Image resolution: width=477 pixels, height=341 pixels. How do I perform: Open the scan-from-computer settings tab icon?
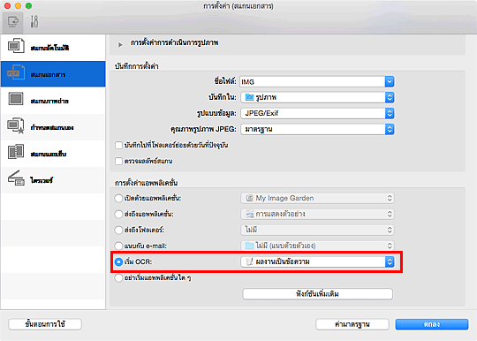tap(12, 22)
